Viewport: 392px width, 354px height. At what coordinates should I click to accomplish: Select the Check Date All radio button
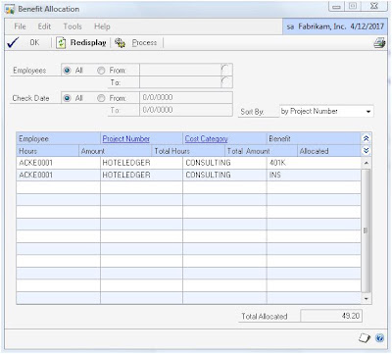click(68, 98)
